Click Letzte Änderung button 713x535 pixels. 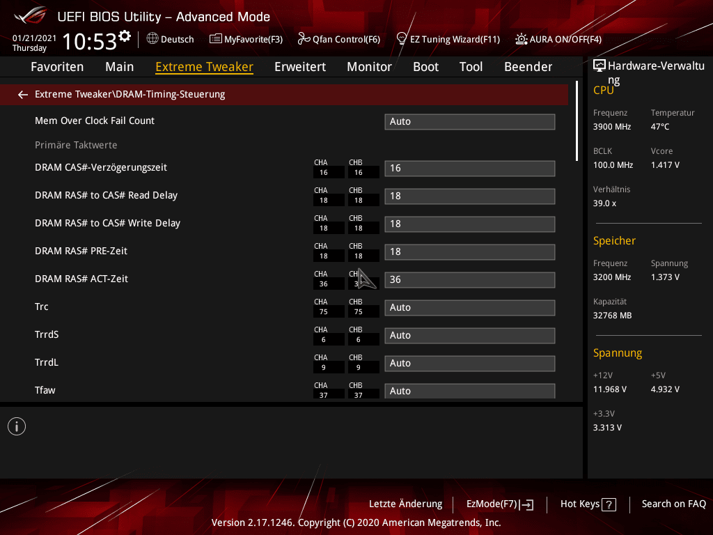tap(406, 504)
